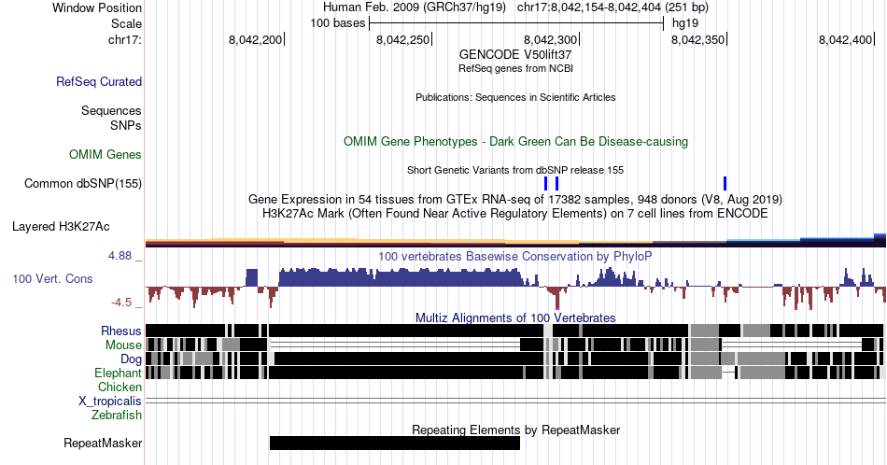This screenshot has height=465, width=887.
Task: Click the 8,042,250 ruler position label
Action: (x=402, y=39)
